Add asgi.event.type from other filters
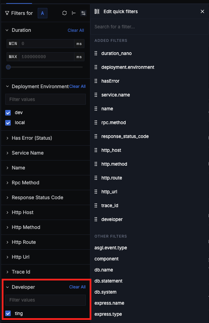The width and height of the screenshot is (209, 323). [x=110, y=248]
